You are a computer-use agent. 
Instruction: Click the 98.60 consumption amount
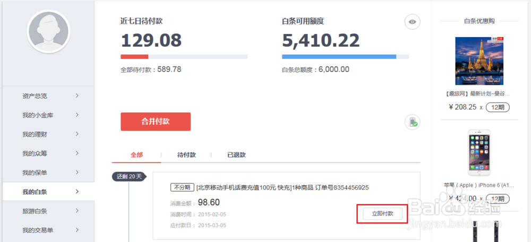[x=209, y=202]
